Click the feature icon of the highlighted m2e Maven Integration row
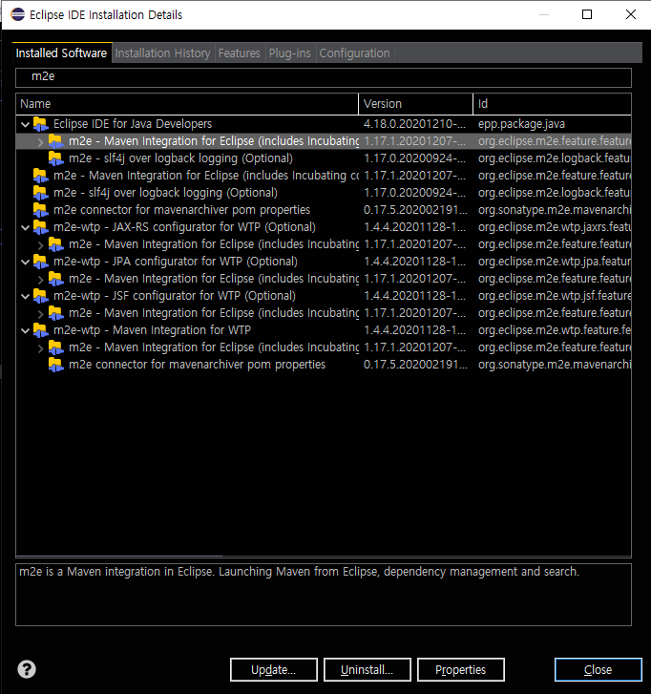 point(55,141)
